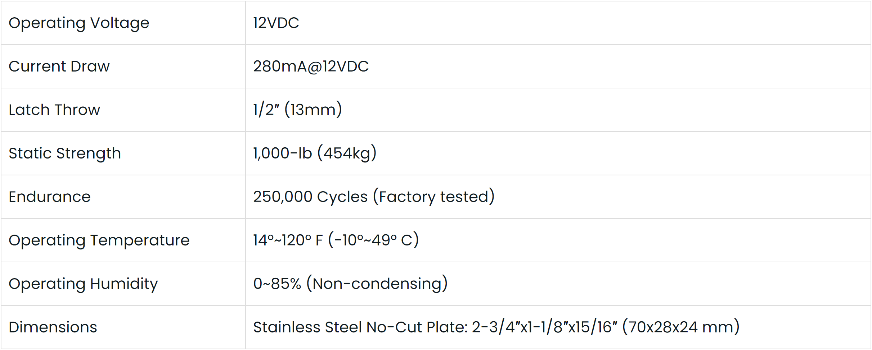Viewport: 872px width, 350px height.
Task: Select the 1,000-lb strength value
Action: tap(282, 153)
